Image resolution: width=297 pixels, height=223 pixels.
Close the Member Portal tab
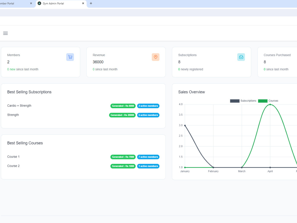tap(31, 3)
